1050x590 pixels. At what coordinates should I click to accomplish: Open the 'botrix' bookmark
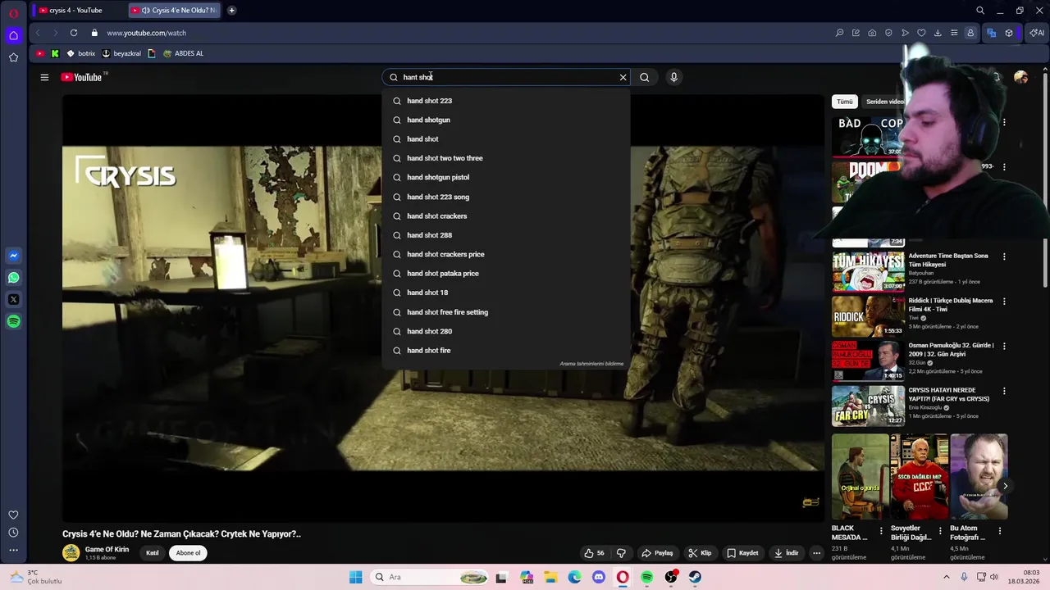click(x=81, y=53)
